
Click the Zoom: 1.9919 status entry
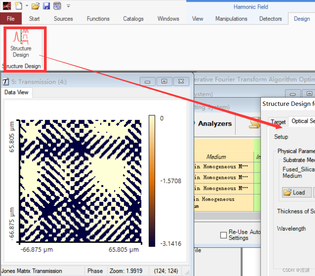pos(126,271)
